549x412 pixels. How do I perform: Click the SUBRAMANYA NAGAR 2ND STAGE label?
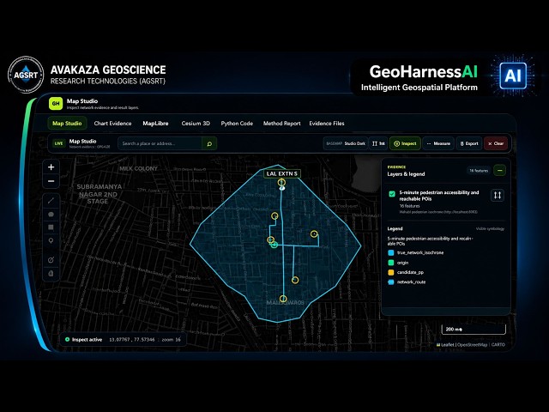[x=100, y=194]
